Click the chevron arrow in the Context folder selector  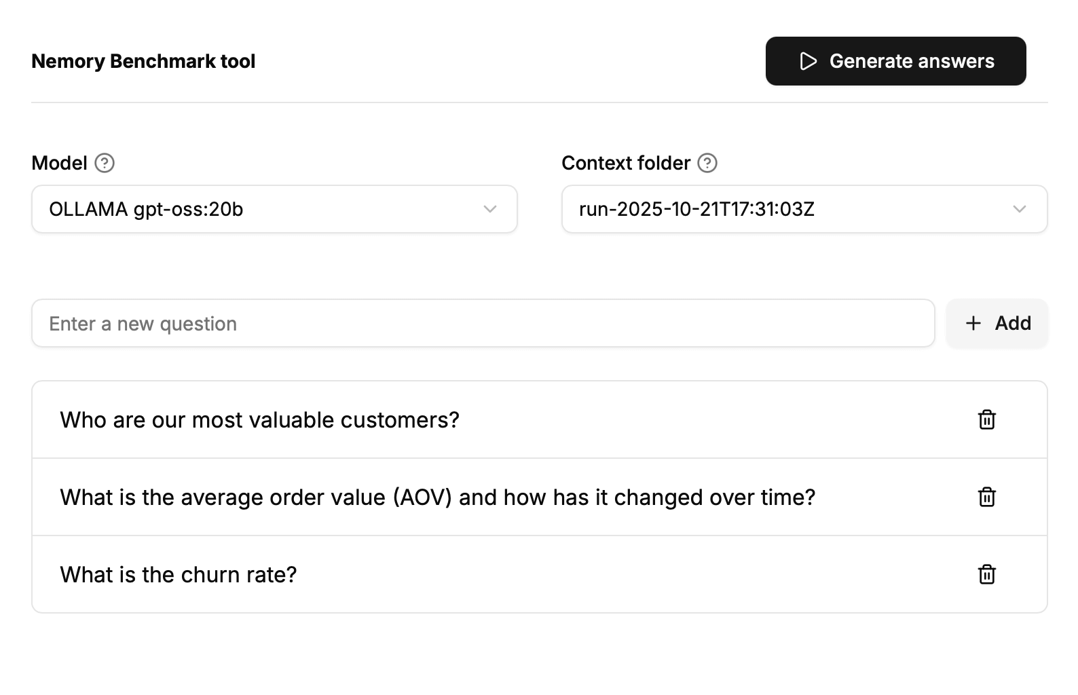point(1020,209)
